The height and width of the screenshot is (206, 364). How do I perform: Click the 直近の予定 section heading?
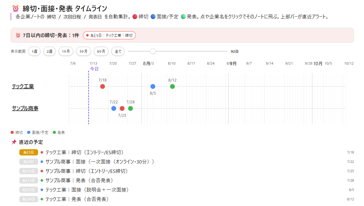[31, 142]
